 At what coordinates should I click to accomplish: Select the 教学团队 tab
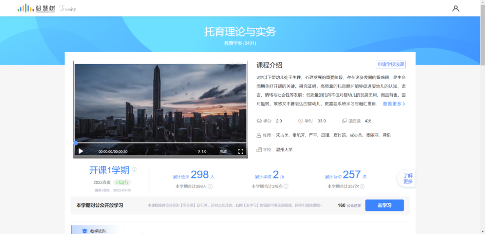pos(97,230)
